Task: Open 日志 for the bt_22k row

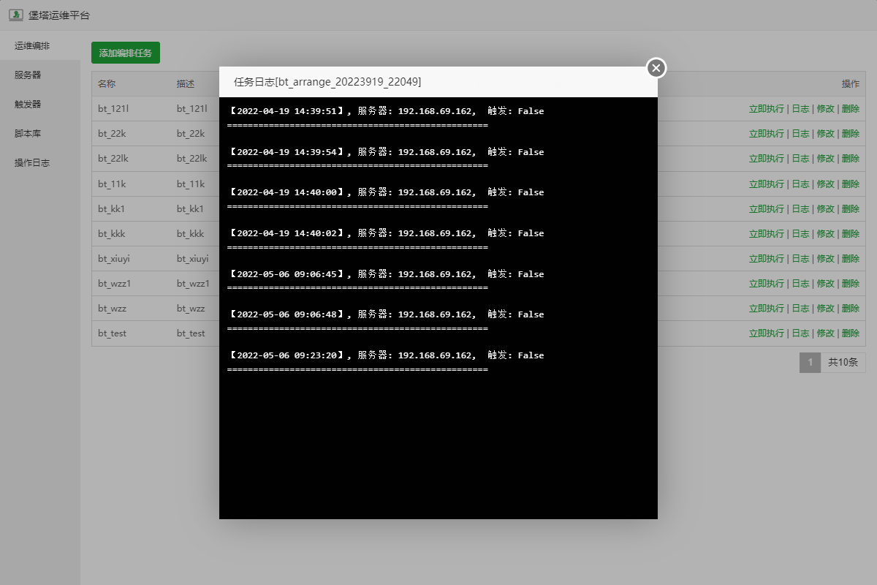Action: [x=800, y=134]
